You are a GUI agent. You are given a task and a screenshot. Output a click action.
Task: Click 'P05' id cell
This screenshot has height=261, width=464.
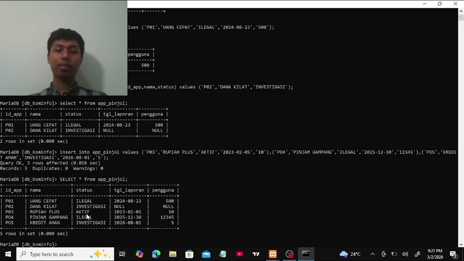click(x=9, y=223)
